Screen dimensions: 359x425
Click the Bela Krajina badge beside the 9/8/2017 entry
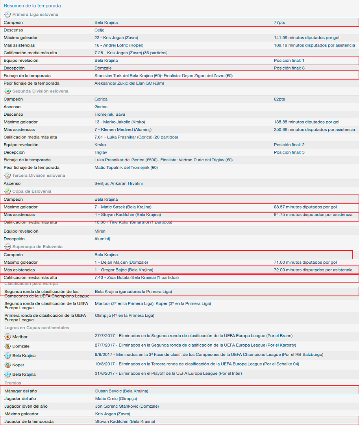(7, 356)
